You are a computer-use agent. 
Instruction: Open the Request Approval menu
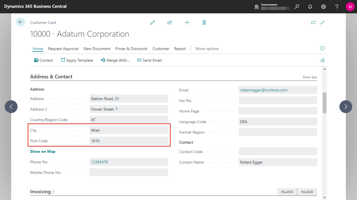63,49
